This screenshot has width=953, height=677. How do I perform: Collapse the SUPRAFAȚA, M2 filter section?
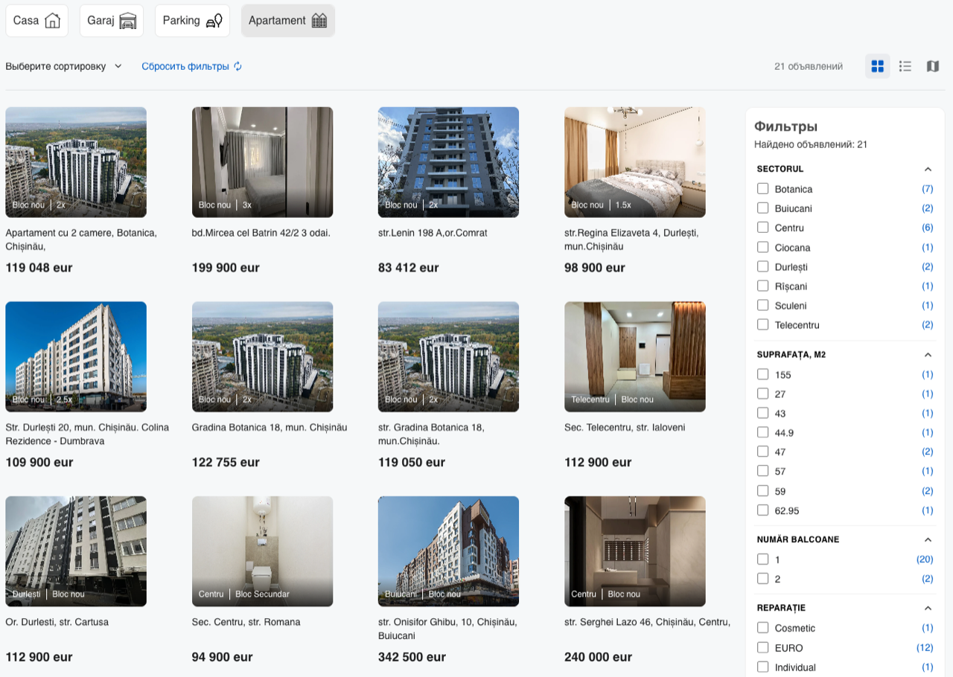coord(928,355)
